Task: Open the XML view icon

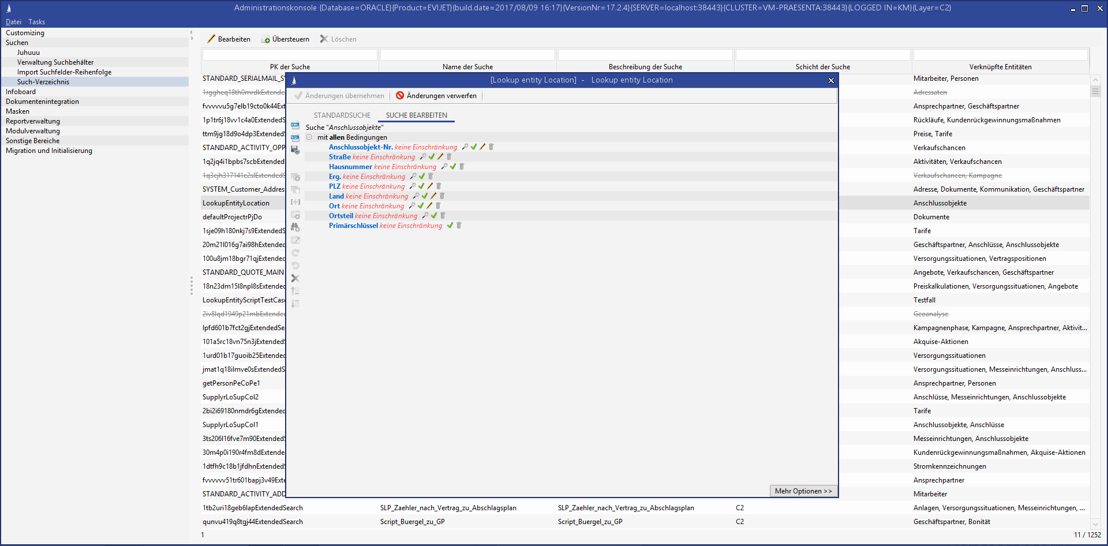Action: click(295, 125)
